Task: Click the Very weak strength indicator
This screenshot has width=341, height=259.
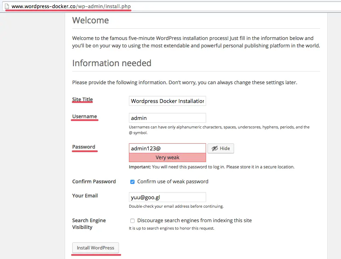Action: [x=167, y=157]
